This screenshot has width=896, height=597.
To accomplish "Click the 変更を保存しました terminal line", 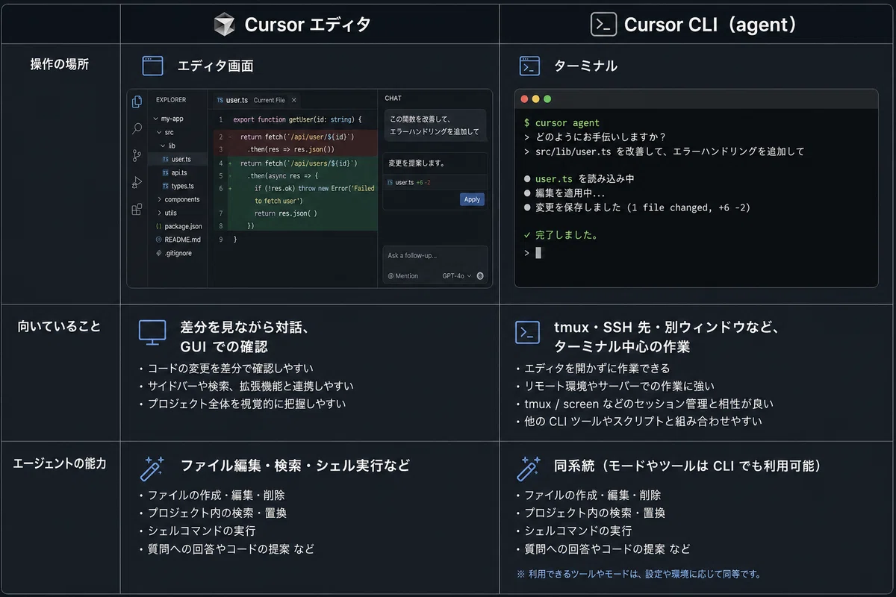I will click(637, 207).
